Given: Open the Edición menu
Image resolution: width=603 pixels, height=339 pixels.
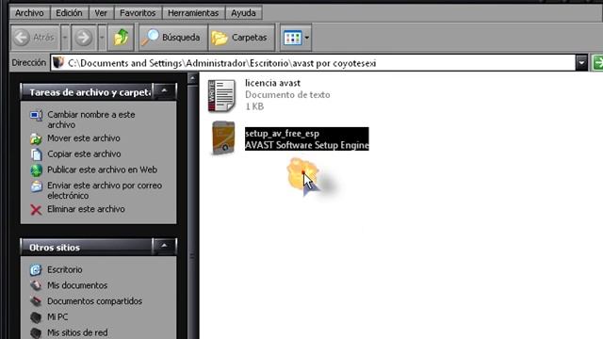Looking at the screenshot, I should [x=69, y=13].
